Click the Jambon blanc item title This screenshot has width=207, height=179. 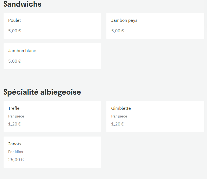pos(22,51)
